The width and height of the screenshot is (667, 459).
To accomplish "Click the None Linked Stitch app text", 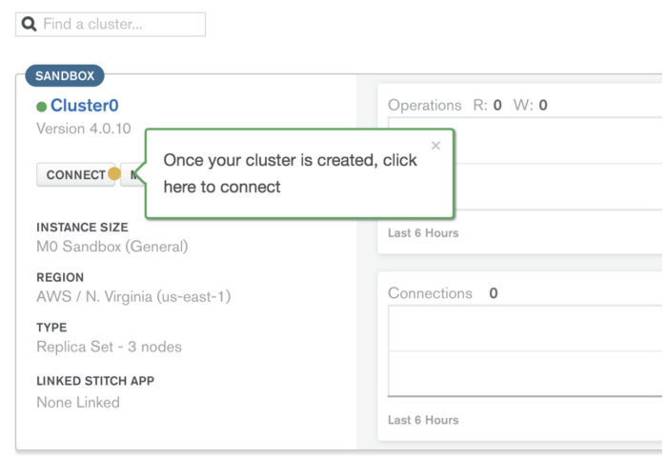I will 78,402.
